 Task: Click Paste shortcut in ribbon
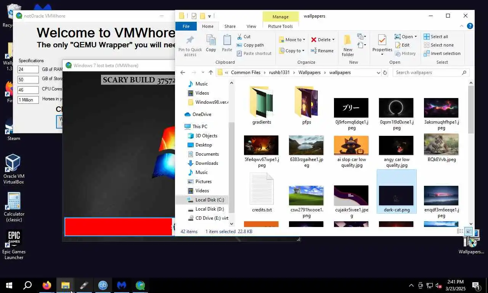coord(254,53)
